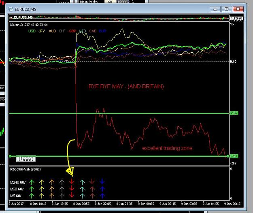
Task: Click the M240 row blue down arrow
Action: (102, 182)
